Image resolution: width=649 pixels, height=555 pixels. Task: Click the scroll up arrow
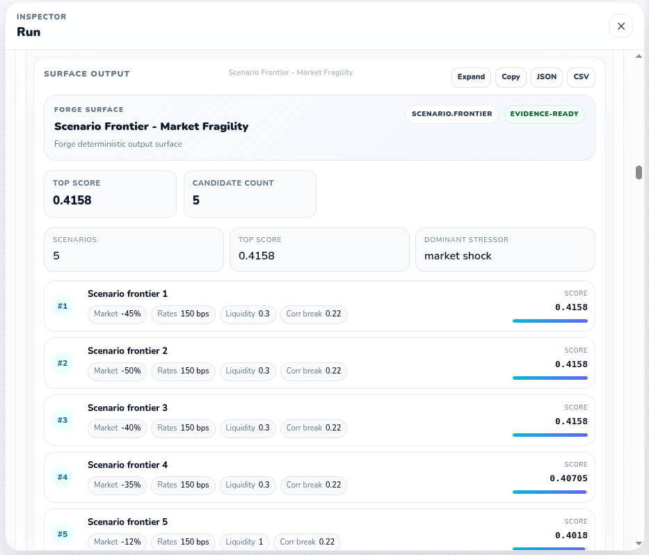coord(639,56)
